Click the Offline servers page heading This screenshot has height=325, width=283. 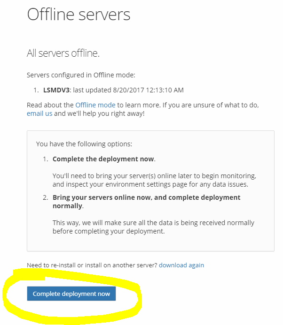pos(79,15)
